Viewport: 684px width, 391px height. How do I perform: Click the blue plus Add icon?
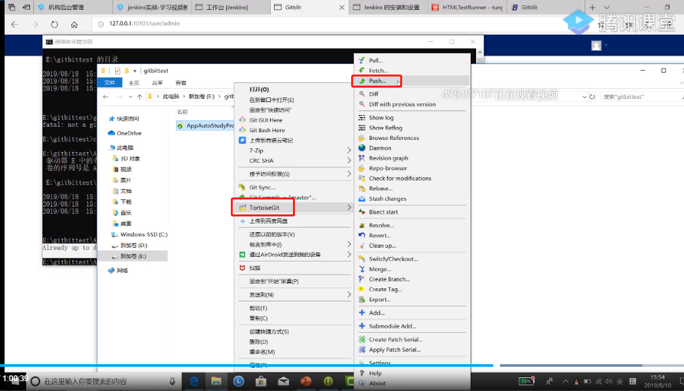point(362,313)
